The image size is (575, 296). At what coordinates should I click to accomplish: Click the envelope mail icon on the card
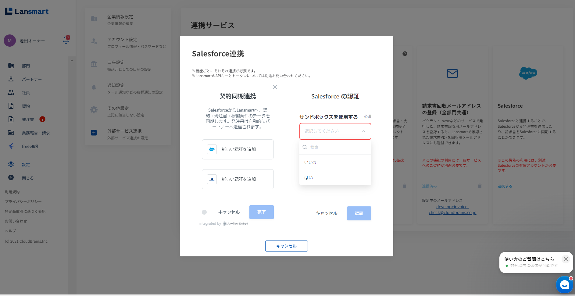coord(452,73)
